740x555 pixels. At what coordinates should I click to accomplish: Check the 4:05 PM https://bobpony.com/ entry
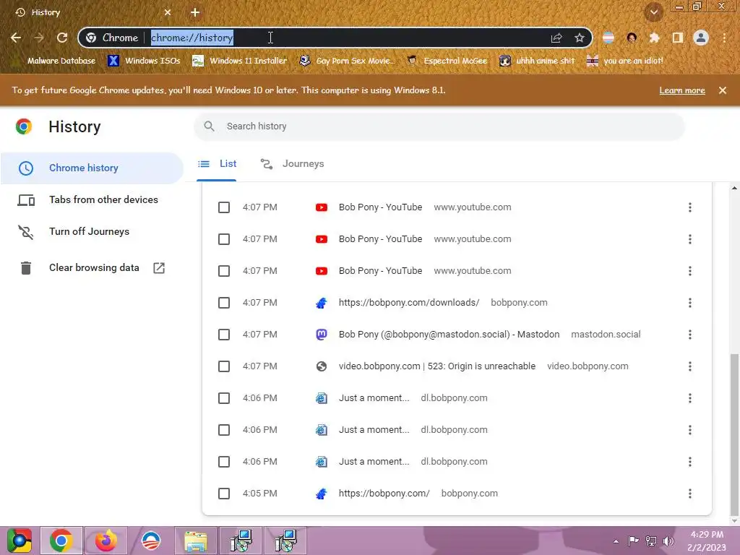224,494
